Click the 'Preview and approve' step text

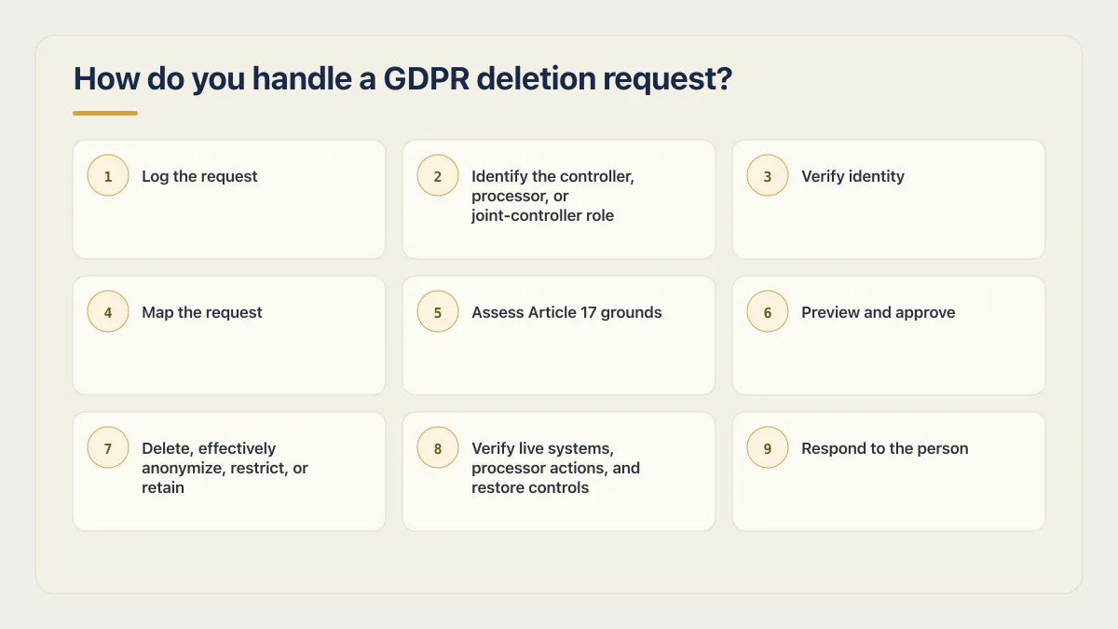(878, 312)
